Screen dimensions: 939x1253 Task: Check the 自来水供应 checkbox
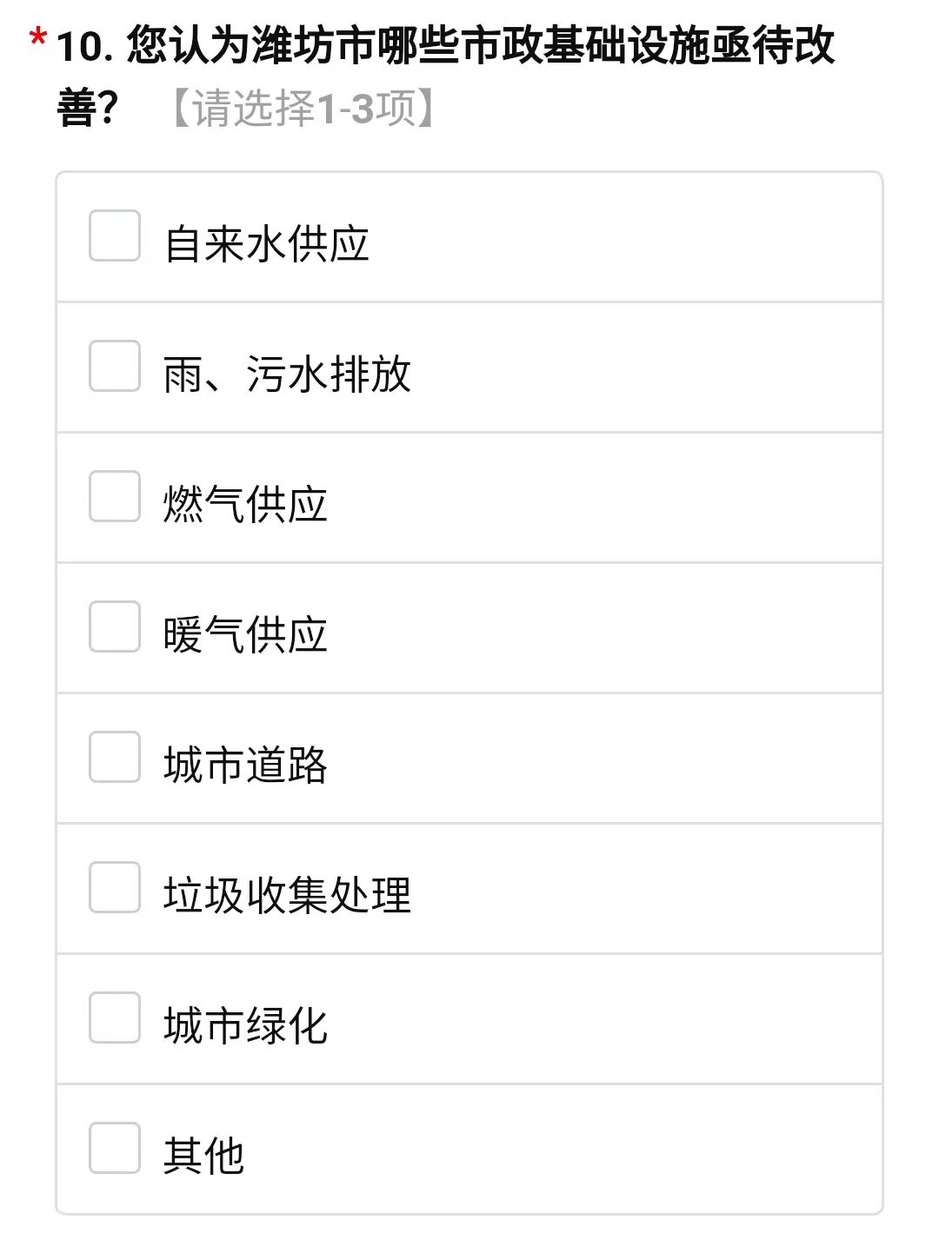pos(115,235)
